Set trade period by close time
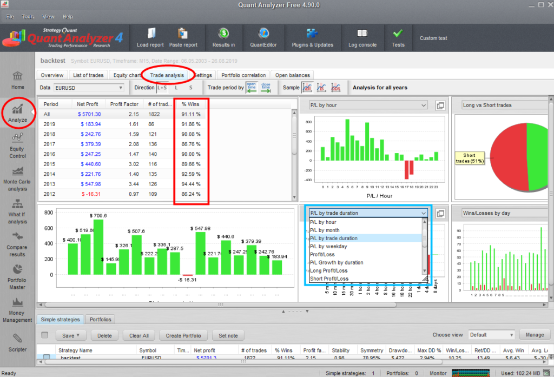The height and width of the screenshot is (377, 554). click(x=266, y=88)
